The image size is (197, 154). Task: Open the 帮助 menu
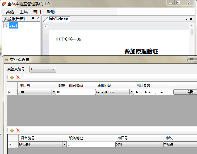coord(51,12)
